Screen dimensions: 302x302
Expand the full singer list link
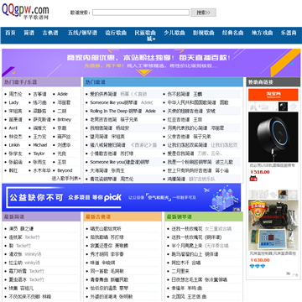coord(66,178)
